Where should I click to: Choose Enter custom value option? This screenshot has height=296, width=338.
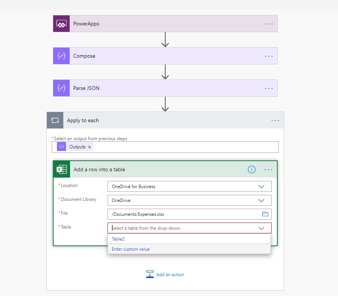[131, 249]
